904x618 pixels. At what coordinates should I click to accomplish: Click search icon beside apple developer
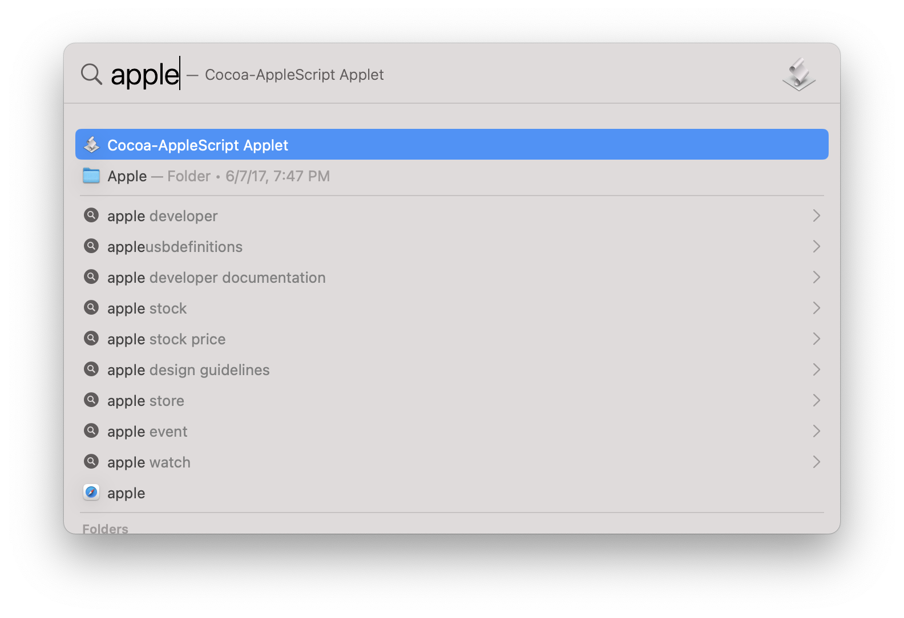(91, 216)
